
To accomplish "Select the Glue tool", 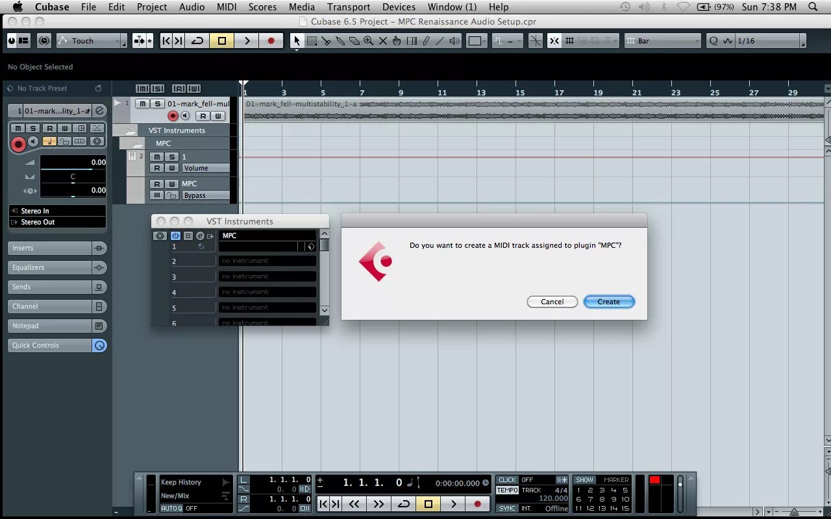I will coord(340,41).
